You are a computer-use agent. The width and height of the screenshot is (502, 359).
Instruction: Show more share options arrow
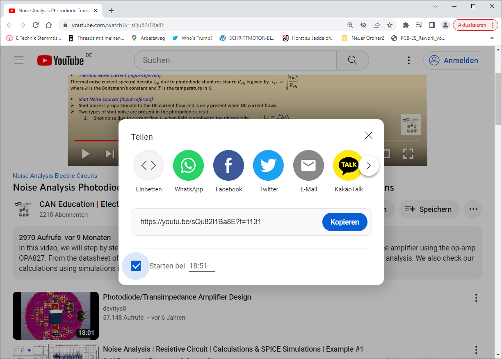[369, 166]
